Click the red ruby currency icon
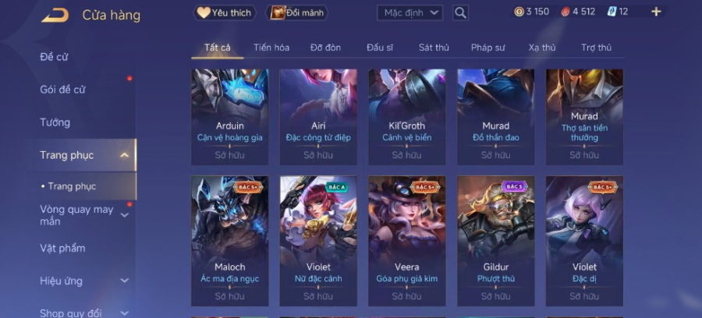702x318 pixels. (x=565, y=12)
